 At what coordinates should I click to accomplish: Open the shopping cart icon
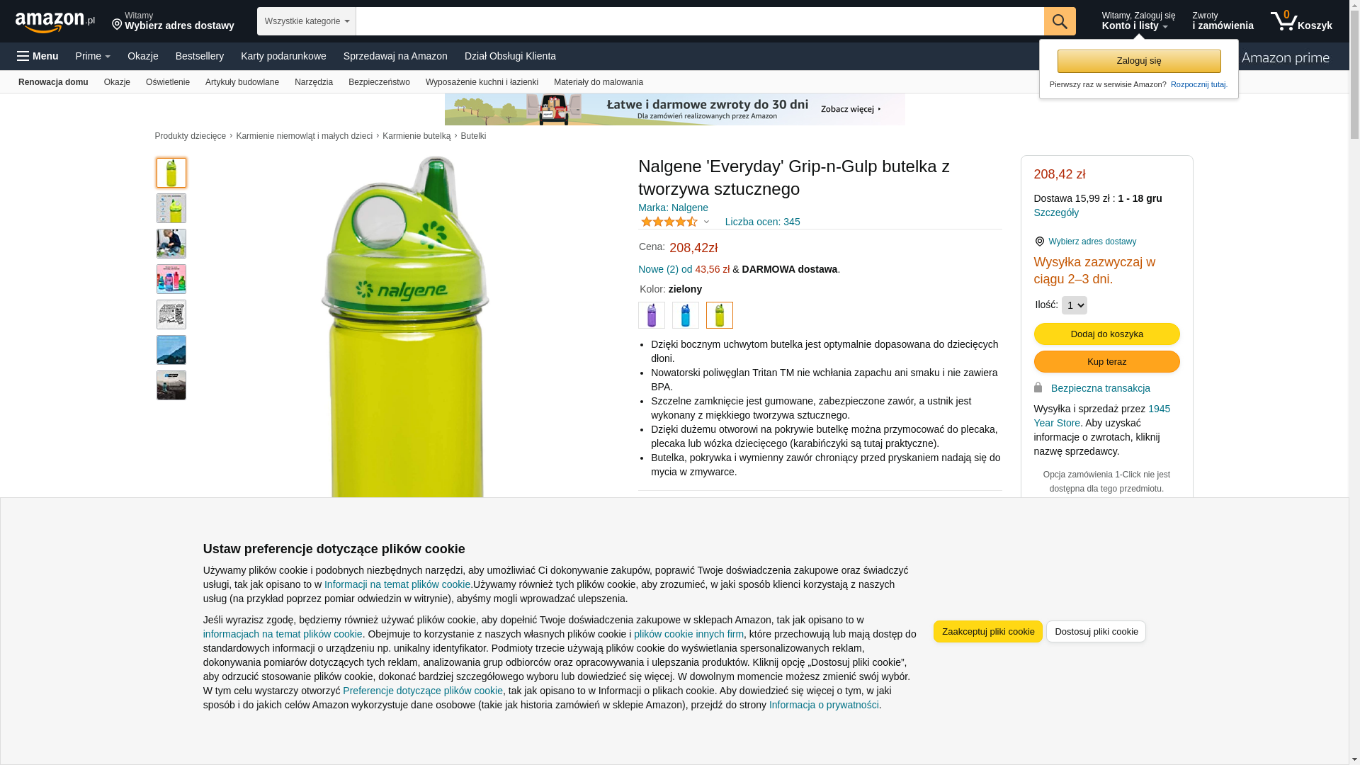[1283, 21]
